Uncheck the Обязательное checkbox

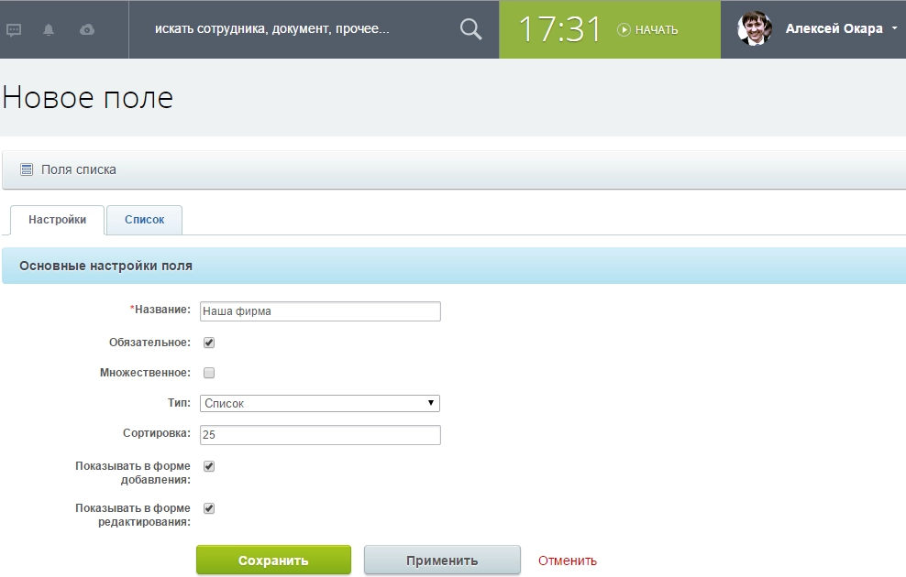coord(208,343)
